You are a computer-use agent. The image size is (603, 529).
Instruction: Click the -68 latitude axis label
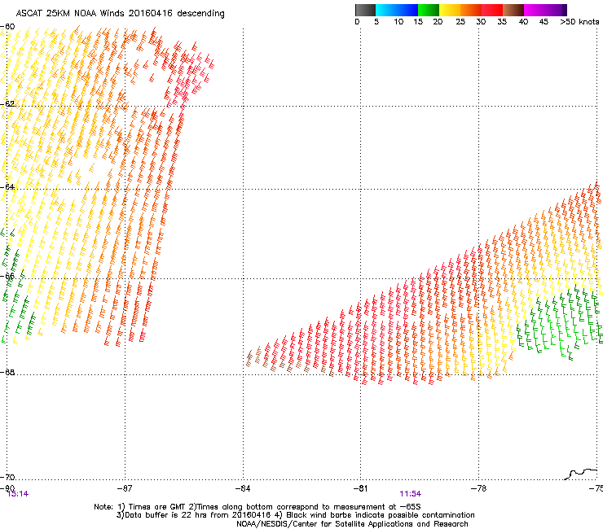pyautogui.click(x=7, y=372)
